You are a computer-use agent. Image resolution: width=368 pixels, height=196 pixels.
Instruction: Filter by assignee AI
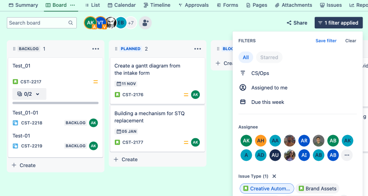point(304,155)
